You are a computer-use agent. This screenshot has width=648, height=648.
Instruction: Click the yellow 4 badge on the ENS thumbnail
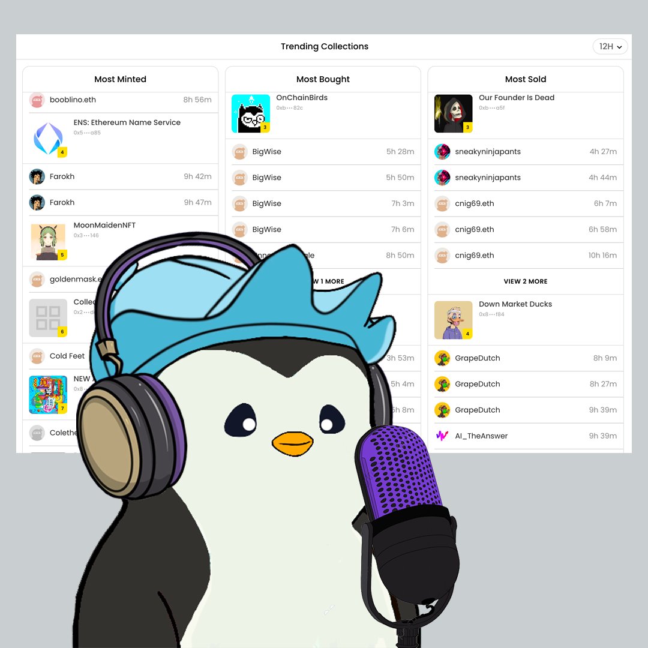[x=62, y=152]
